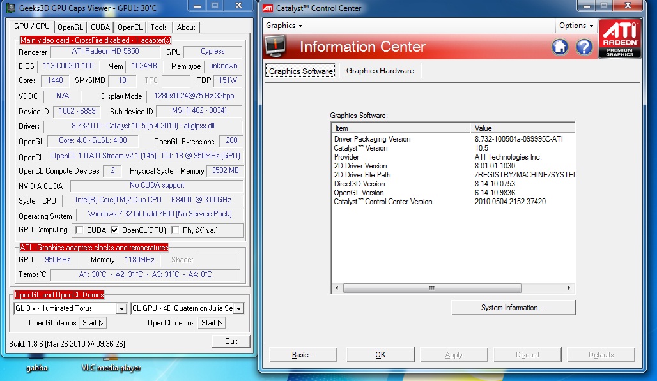The width and height of the screenshot is (657, 381).
Task: Click the Catalyst Control Center title bar icon
Action: 268,8
